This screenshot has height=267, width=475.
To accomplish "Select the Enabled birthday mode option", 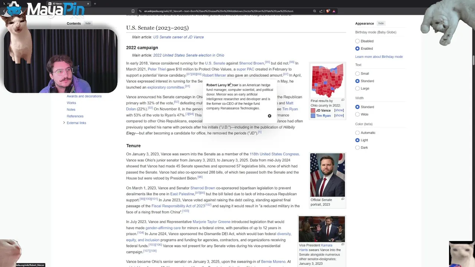I will pyautogui.click(x=357, y=49).
